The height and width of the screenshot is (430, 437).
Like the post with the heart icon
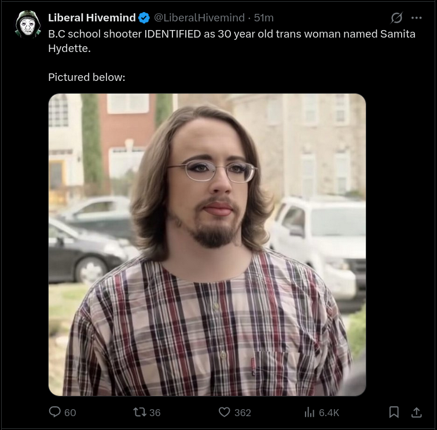tap(225, 412)
